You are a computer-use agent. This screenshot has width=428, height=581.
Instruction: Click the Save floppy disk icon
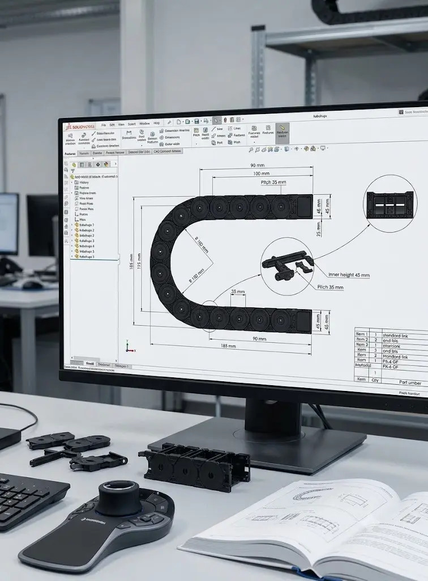click(x=196, y=121)
